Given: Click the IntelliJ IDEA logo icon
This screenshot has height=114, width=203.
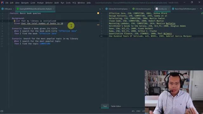Looking at the screenshot, I should [x=2, y=3].
